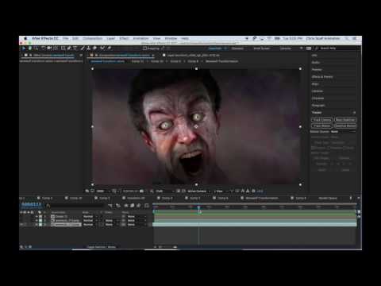Open the Render Queue tab

328,198
